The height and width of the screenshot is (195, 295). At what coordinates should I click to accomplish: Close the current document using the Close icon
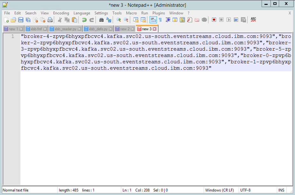click(35, 20)
